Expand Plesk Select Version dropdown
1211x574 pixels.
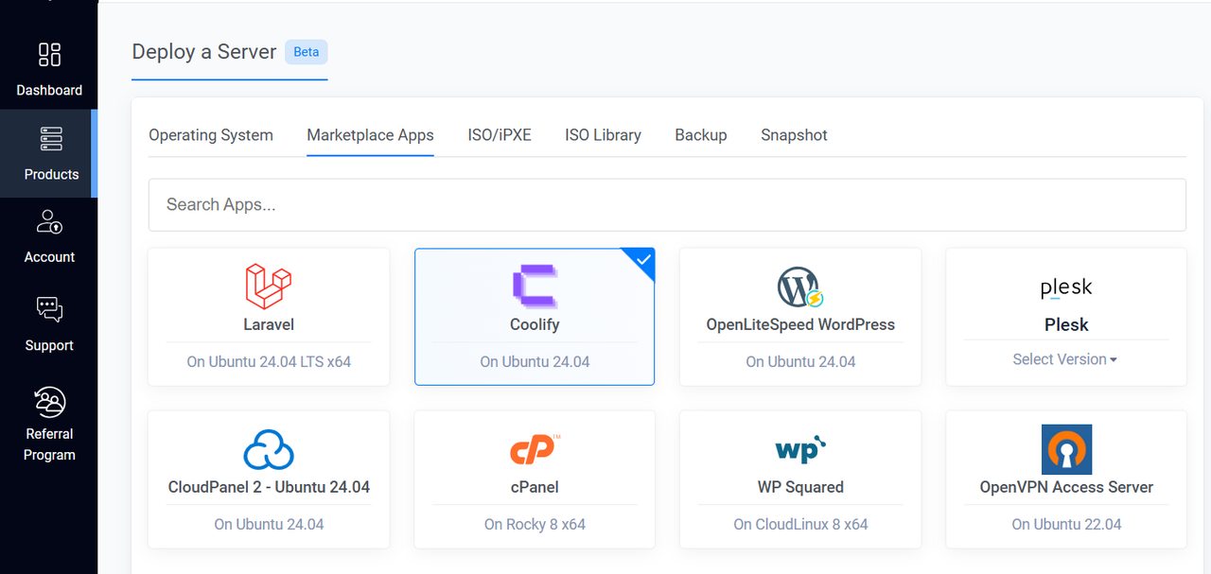[1064, 359]
